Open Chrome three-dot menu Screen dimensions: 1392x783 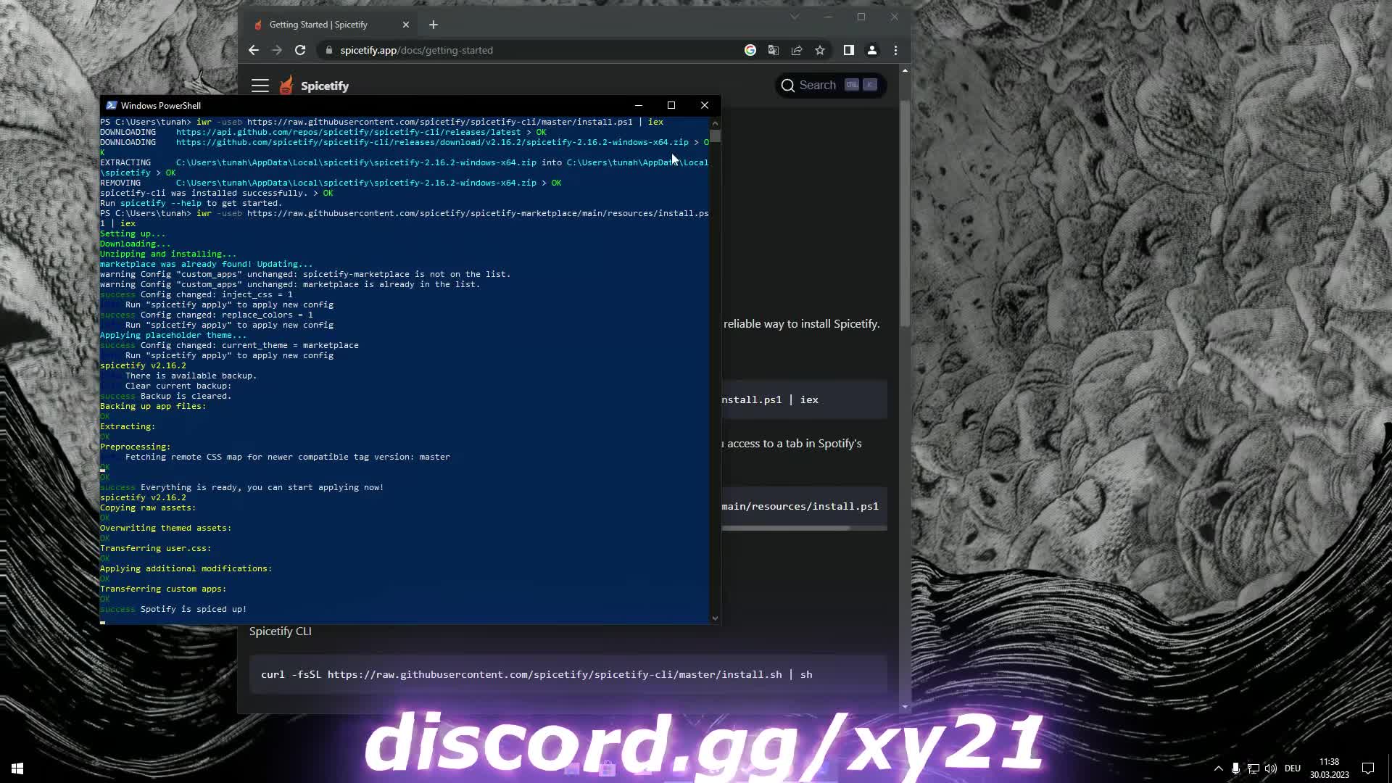[896, 50]
